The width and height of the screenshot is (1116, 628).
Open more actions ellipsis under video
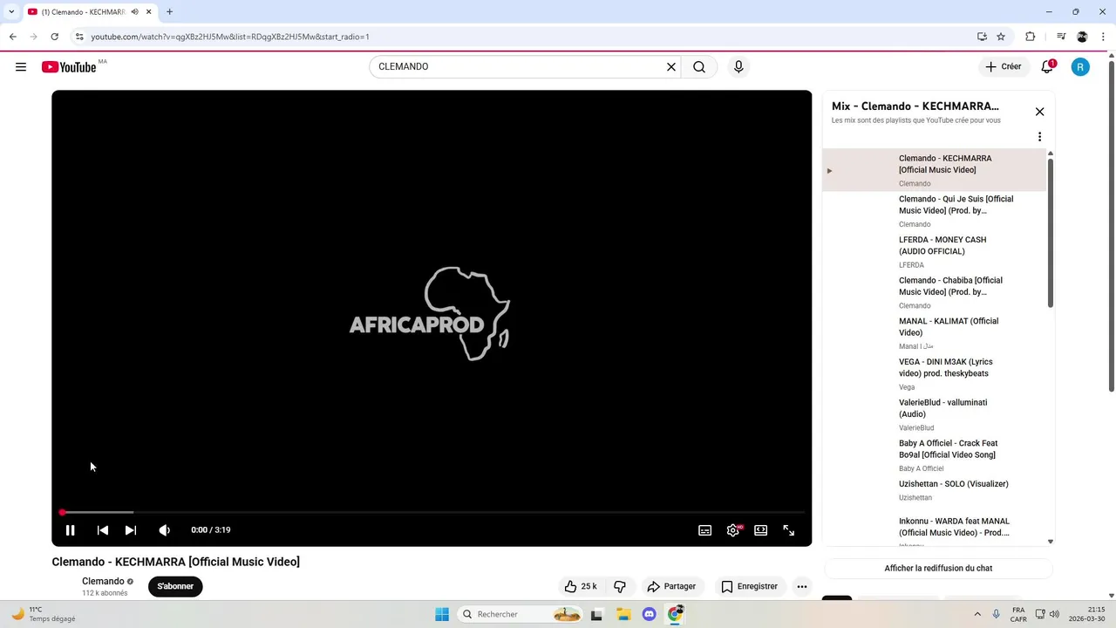click(x=802, y=586)
